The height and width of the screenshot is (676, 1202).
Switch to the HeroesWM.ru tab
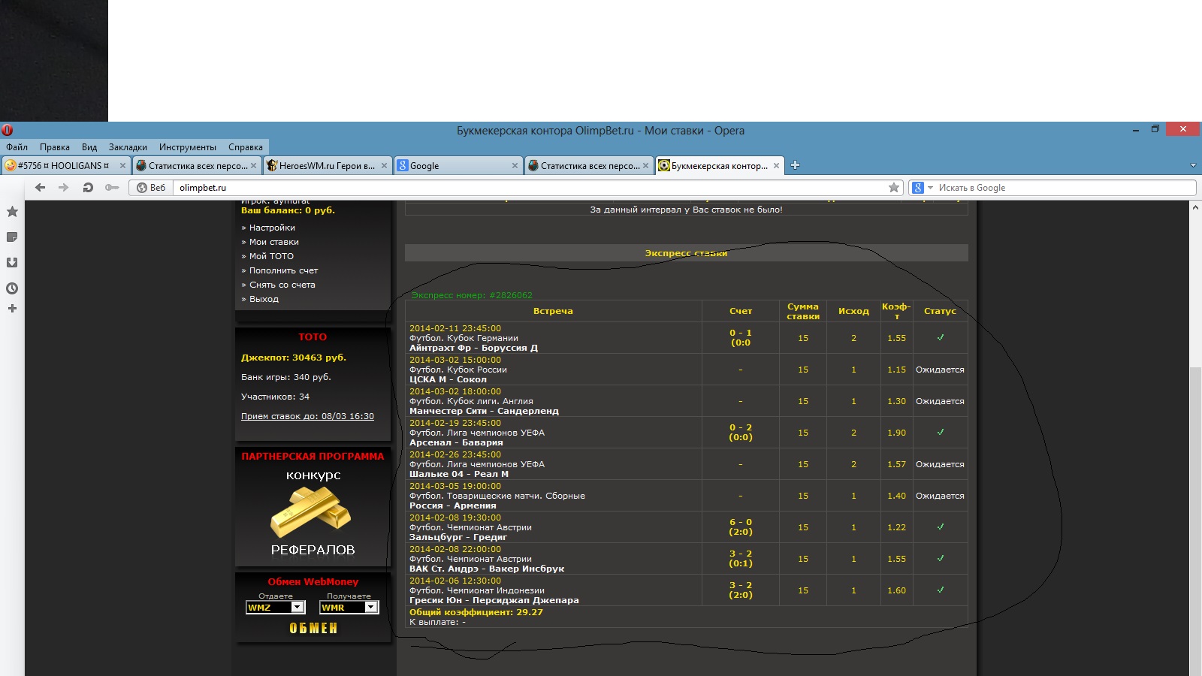[x=328, y=166]
